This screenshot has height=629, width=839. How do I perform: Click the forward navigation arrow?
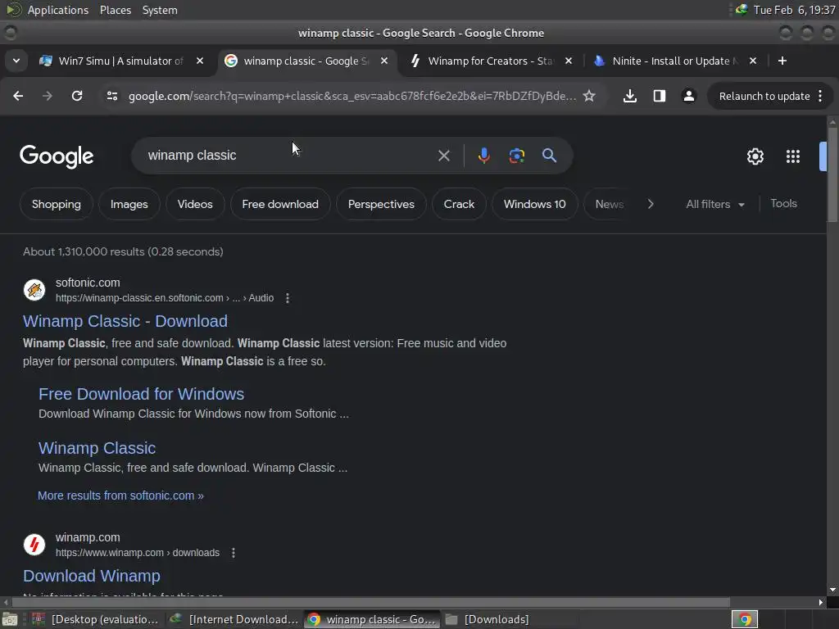click(48, 96)
